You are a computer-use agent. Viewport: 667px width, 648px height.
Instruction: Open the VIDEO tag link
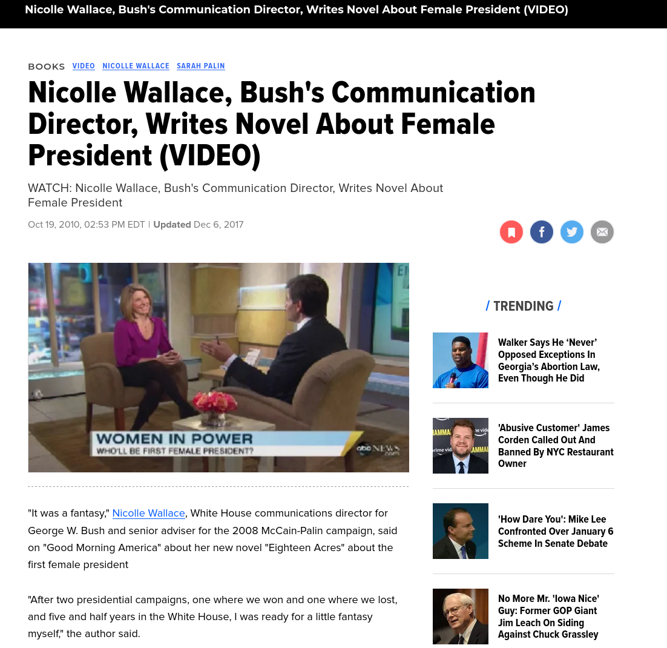pyautogui.click(x=84, y=66)
